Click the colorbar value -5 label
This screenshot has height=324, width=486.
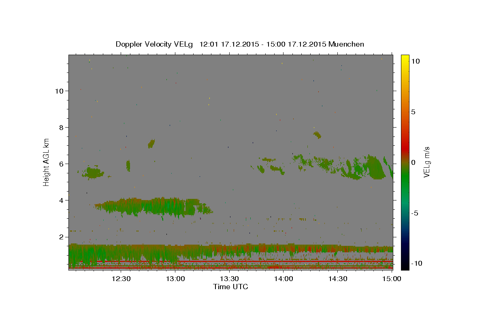tap(415, 213)
